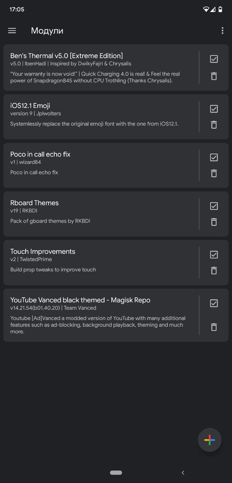Remove the Touch Improvements module
232x483 pixels.
coord(214,271)
